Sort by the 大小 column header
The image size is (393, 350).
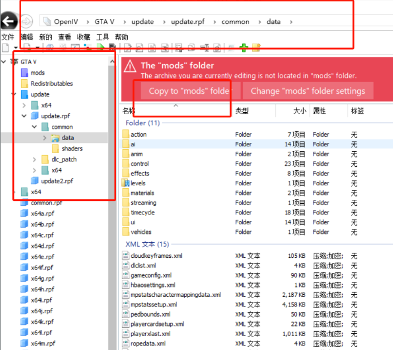(x=300, y=111)
